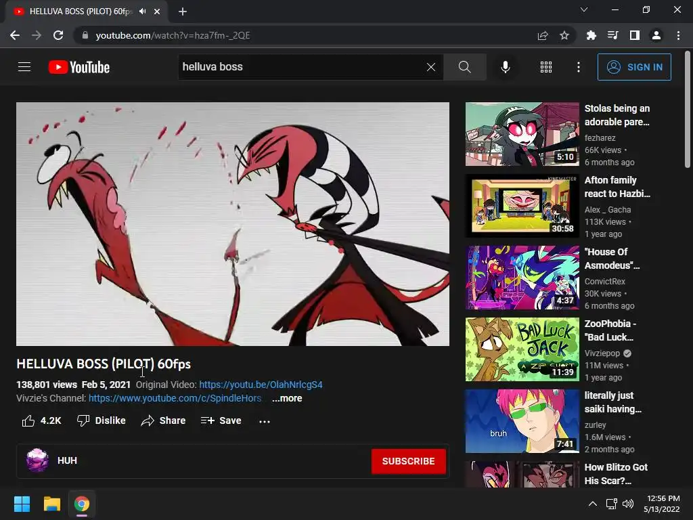This screenshot has height=520, width=693.
Task: Subscribe to the HUH channel
Action: pyautogui.click(x=408, y=461)
